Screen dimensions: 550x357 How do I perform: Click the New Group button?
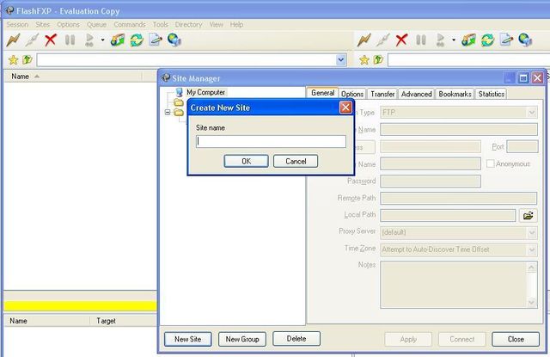click(241, 339)
